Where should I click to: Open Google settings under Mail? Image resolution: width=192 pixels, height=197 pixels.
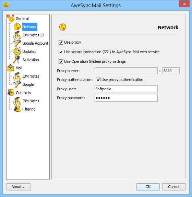[28, 84]
